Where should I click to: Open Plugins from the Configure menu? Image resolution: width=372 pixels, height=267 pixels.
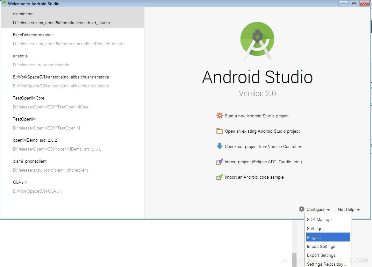(328, 237)
